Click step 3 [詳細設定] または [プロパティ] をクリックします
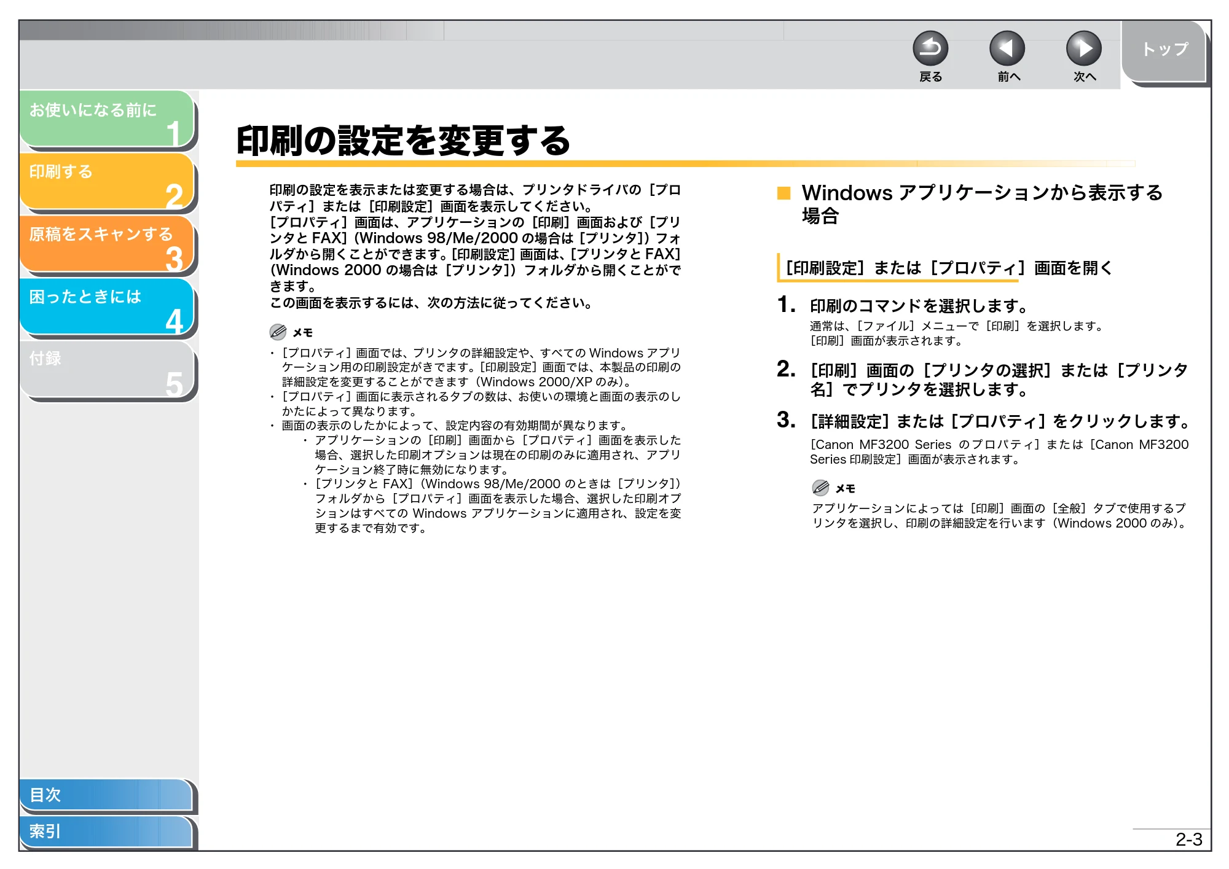Image resolution: width=1229 pixels, height=869 pixels. (1000, 421)
